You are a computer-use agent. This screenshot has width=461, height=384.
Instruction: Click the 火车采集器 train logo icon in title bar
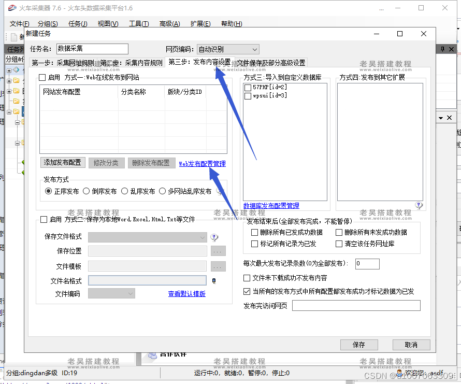pyautogui.click(x=11, y=7)
